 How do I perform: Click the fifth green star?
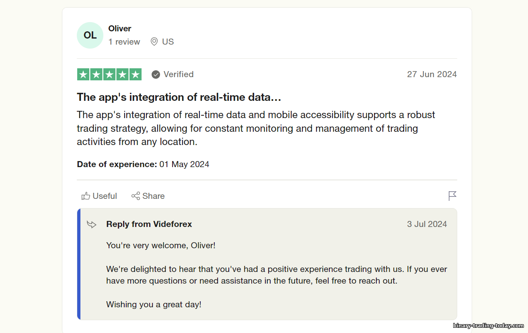point(136,74)
